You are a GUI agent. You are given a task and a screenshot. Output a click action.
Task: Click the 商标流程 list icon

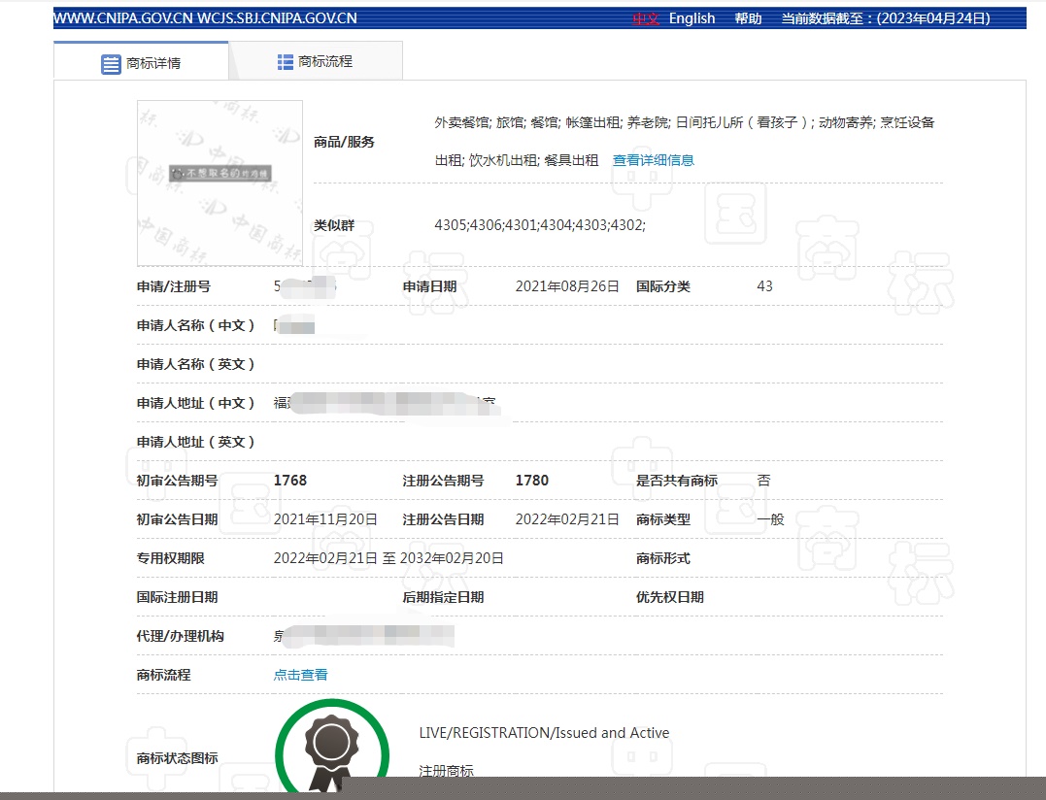click(286, 62)
